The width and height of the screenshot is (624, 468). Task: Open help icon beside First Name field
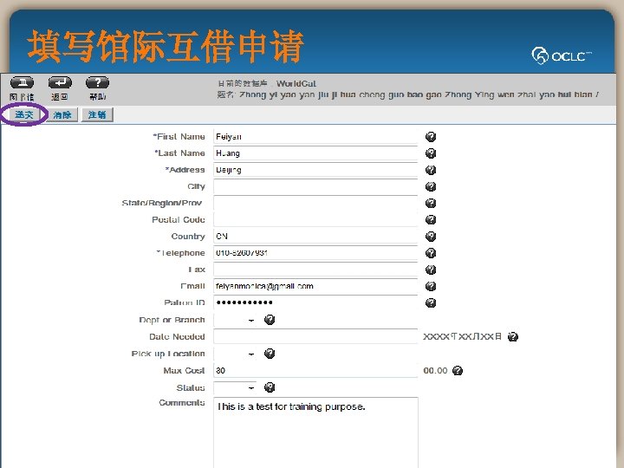(431, 137)
